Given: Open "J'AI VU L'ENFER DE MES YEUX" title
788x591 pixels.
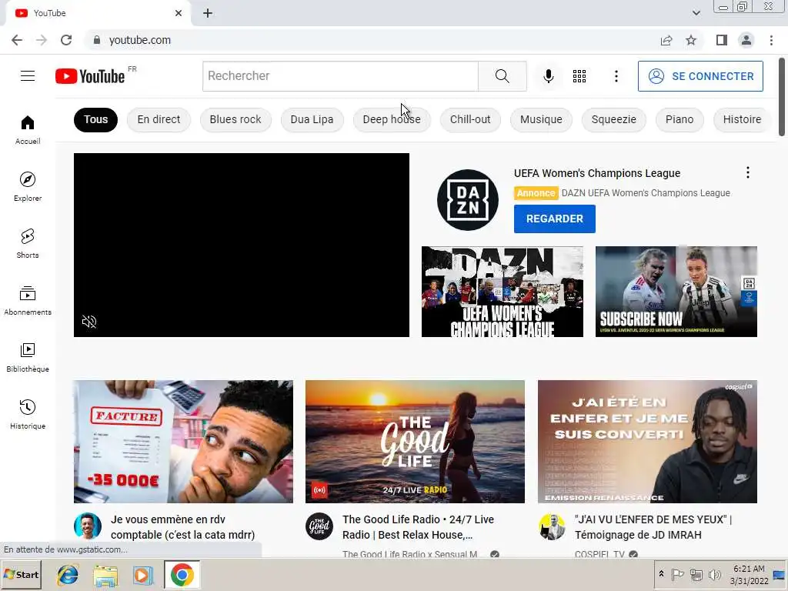Looking at the screenshot, I should 653,527.
